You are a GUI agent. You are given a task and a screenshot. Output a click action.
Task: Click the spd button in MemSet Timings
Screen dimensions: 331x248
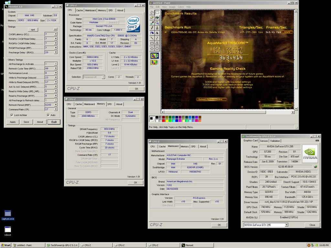(x=33, y=29)
